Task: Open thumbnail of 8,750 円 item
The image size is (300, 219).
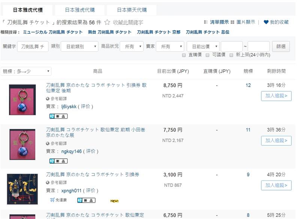Action: pyautogui.click(x=22, y=100)
